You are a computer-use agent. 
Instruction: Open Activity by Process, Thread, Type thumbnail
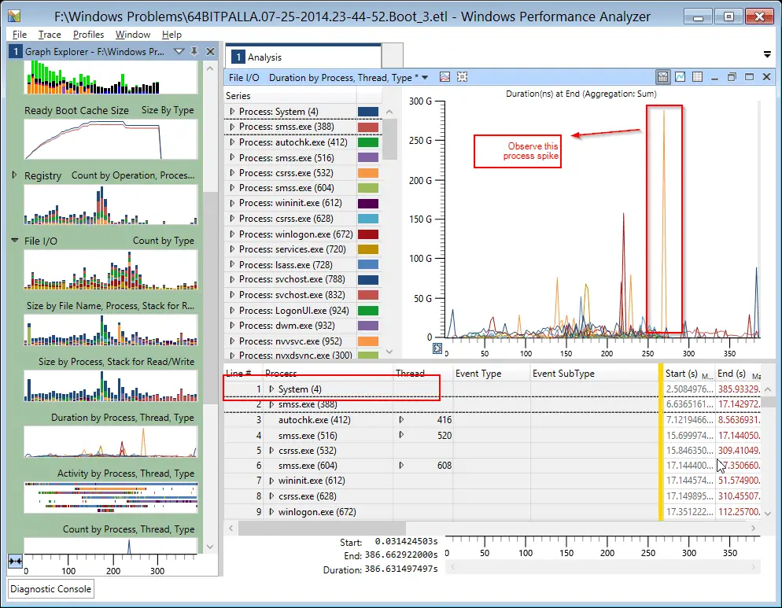pyautogui.click(x=110, y=497)
